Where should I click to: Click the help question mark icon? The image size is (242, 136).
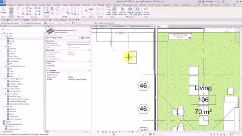pos(223,2)
